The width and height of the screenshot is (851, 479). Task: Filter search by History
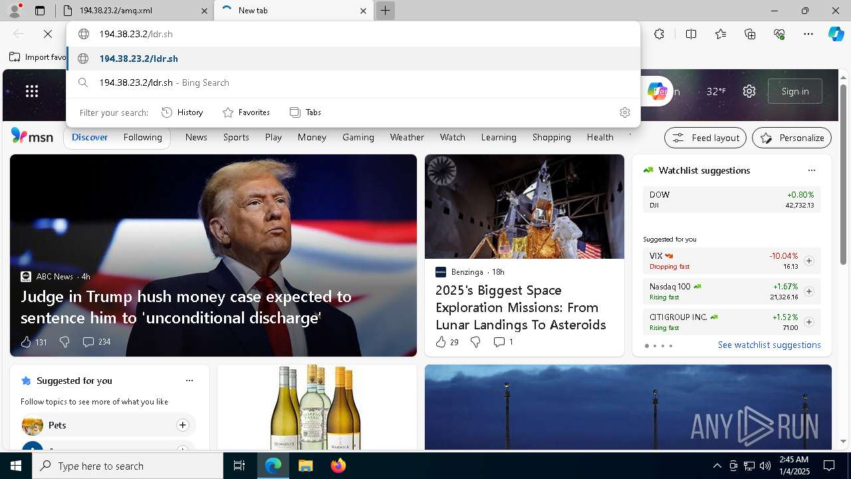[183, 112]
